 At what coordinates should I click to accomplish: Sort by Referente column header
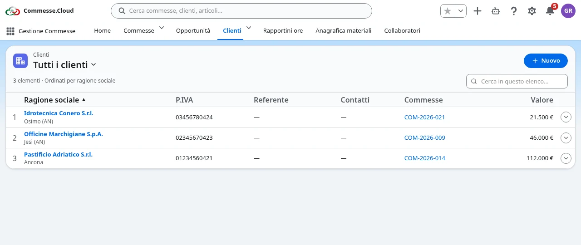(x=271, y=100)
